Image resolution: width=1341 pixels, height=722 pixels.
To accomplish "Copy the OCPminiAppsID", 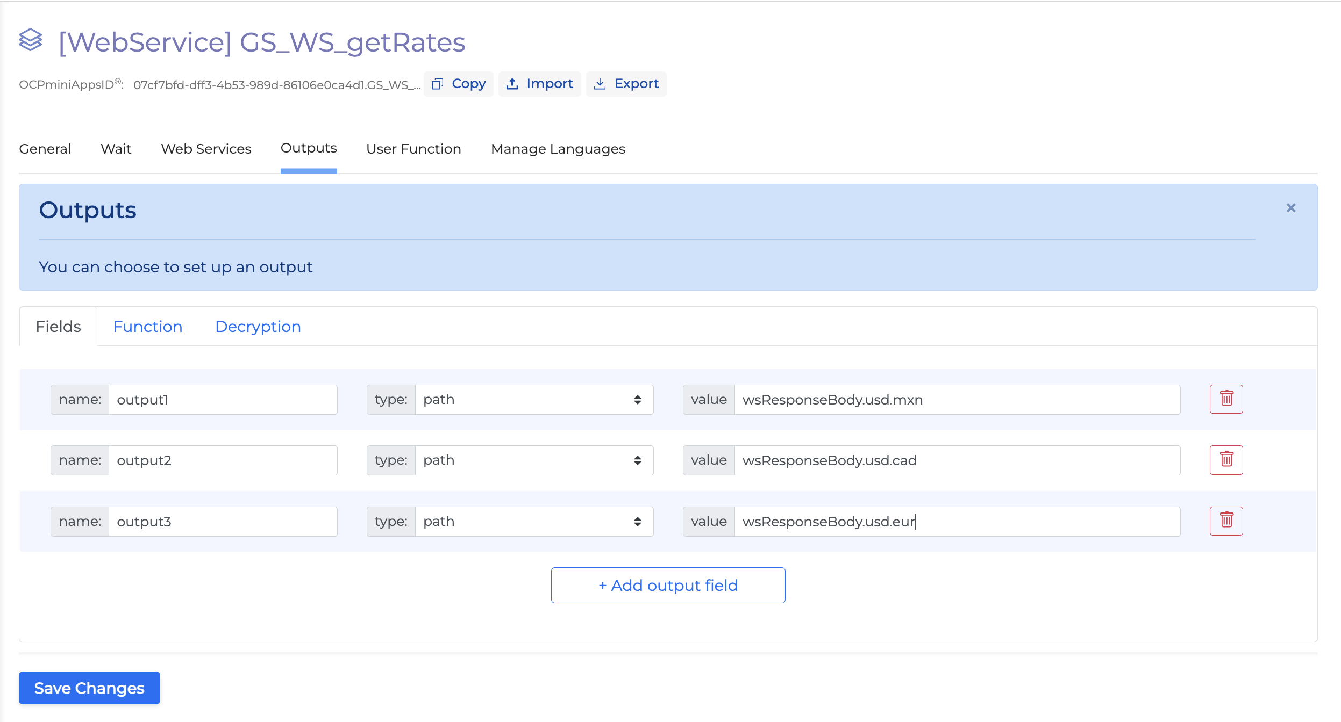I will coord(458,84).
